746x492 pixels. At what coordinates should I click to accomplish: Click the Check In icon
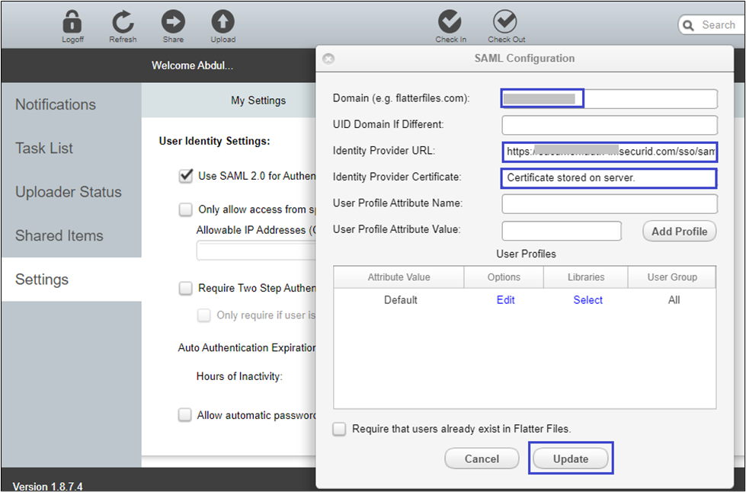[x=450, y=22]
